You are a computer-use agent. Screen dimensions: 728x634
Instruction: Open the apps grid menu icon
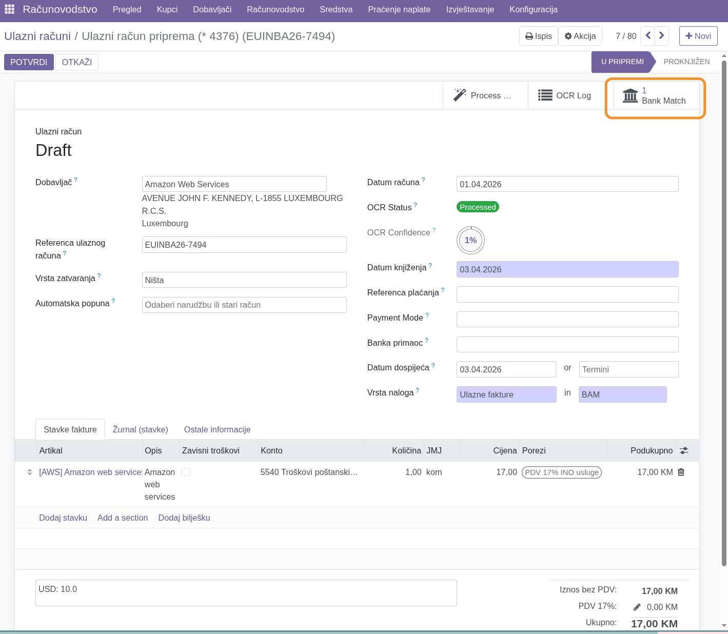[9, 9]
